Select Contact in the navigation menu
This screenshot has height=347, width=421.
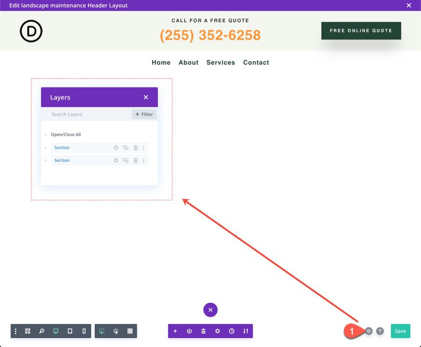[x=256, y=62]
